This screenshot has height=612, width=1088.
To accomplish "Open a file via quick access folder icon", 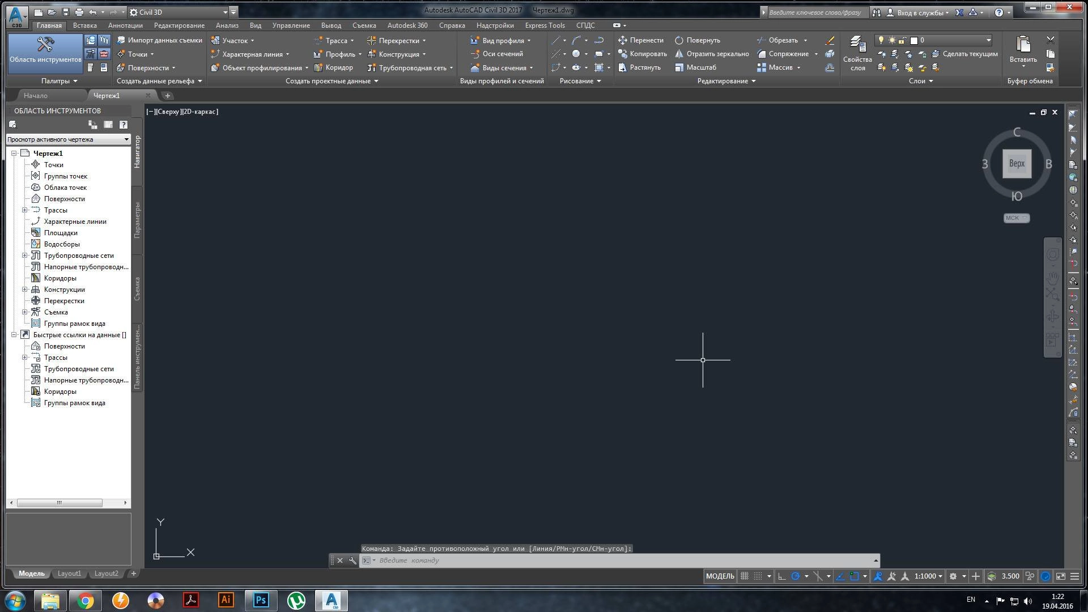I will pos(52,12).
